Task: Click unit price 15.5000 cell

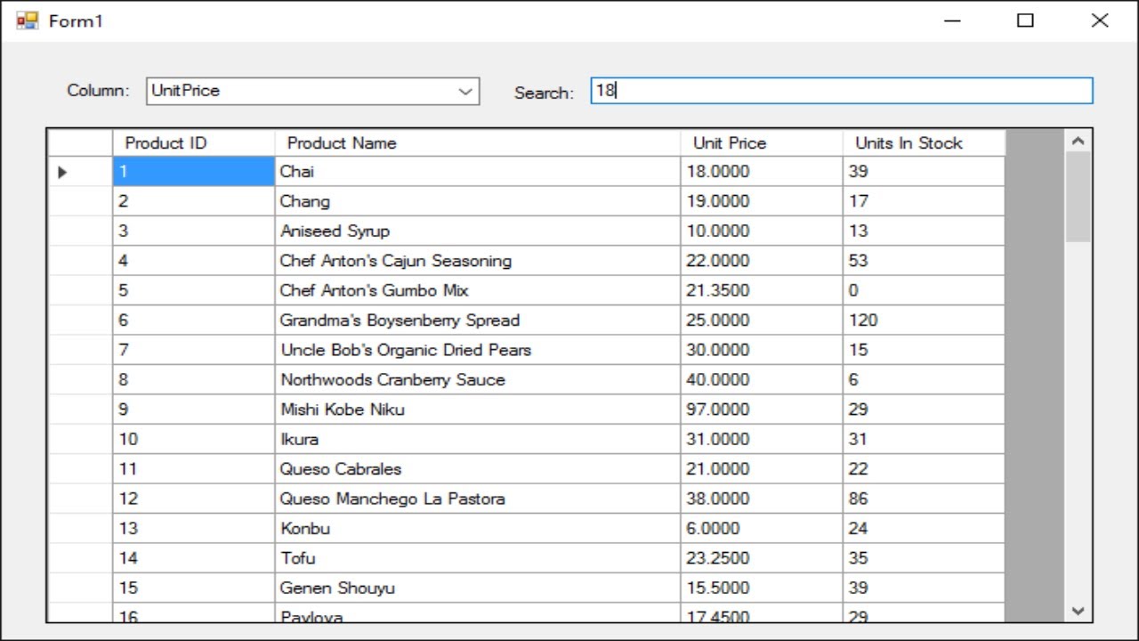Action: (762, 588)
